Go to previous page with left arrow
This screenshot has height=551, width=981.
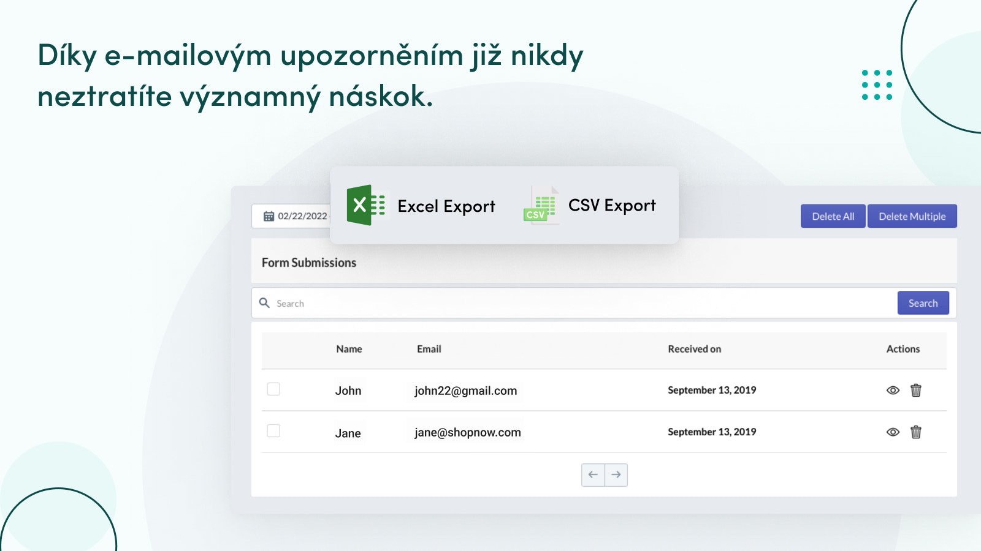coord(593,474)
